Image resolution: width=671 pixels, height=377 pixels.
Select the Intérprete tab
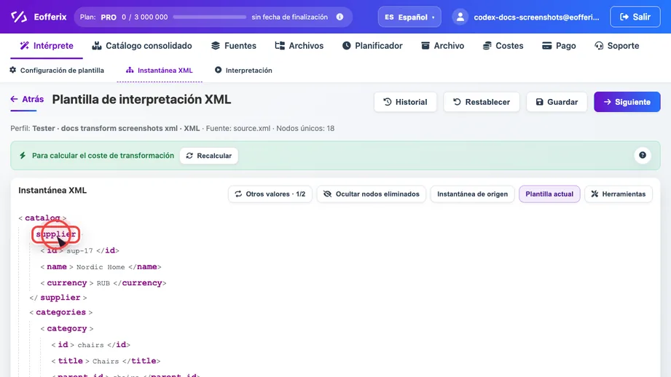pyautogui.click(x=47, y=46)
